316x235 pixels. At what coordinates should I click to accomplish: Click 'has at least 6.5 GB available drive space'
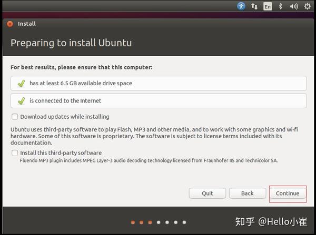coord(81,83)
